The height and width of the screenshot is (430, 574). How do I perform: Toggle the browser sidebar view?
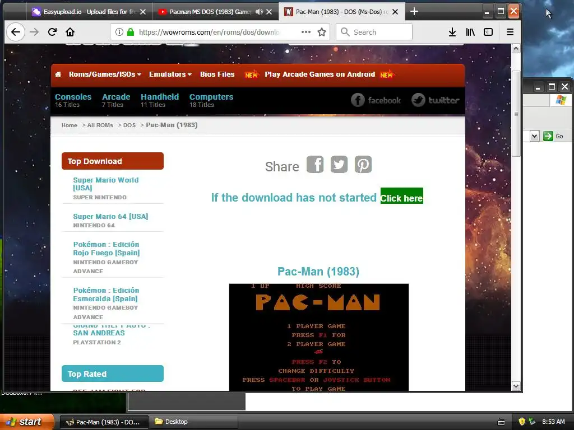click(488, 32)
